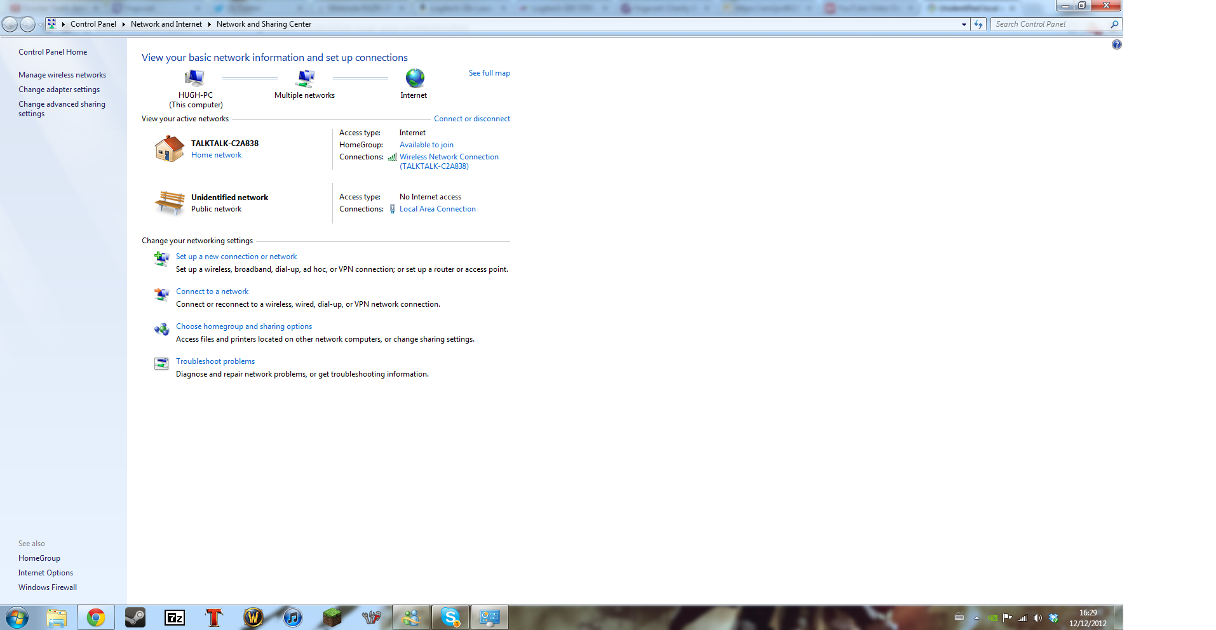Image resolution: width=1216 pixels, height=630 pixels.
Task: Open World of Warcraft taskbar icon
Action: point(253,617)
